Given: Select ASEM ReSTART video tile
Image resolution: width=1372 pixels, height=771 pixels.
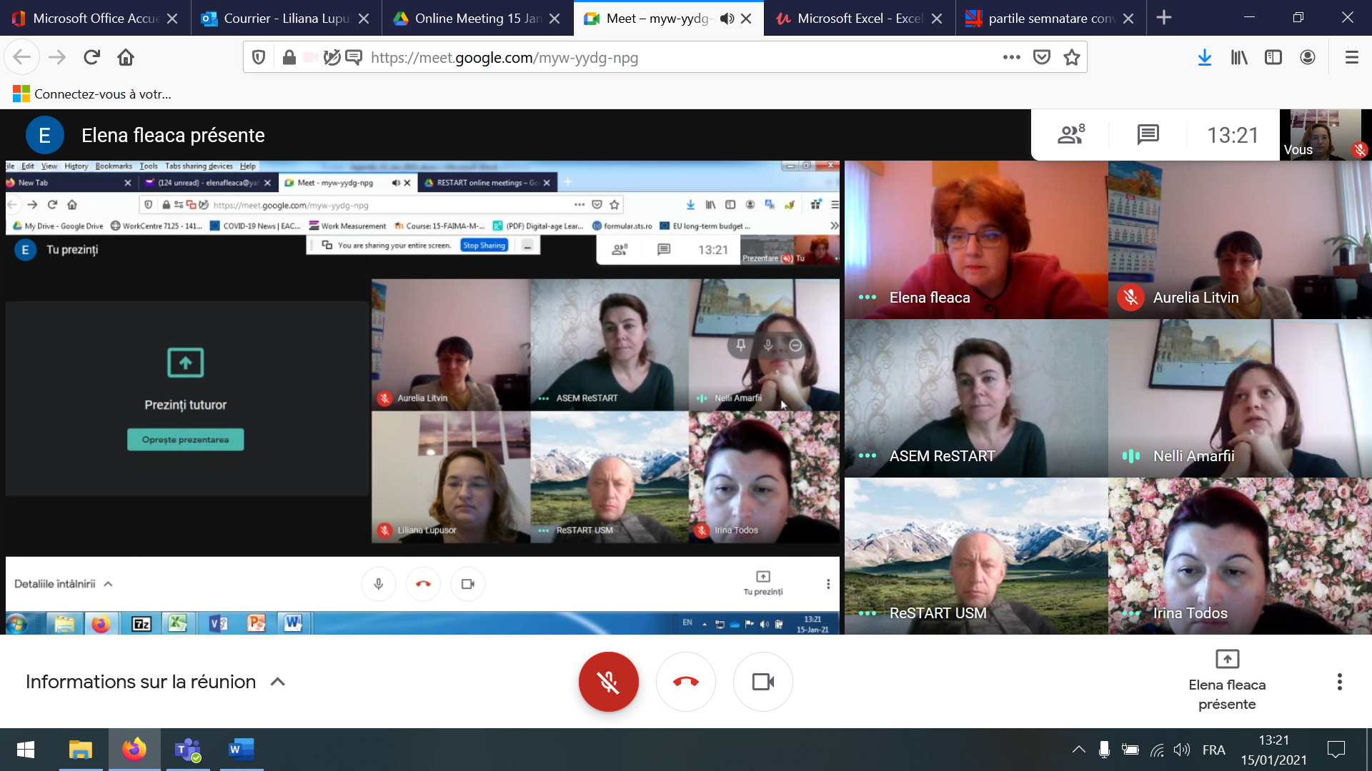Looking at the screenshot, I should 976,398.
